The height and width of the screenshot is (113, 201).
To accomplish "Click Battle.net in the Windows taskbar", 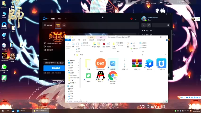I will point(24,111).
